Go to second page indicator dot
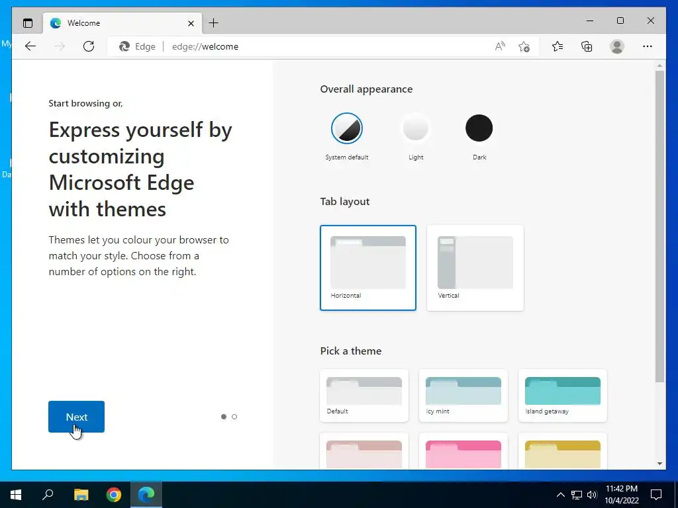The image size is (678, 508). (x=234, y=417)
